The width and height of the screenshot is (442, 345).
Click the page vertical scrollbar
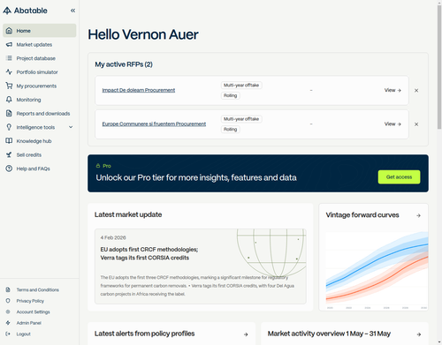click(439, 67)
